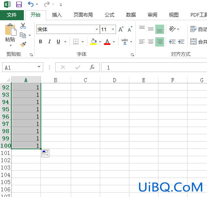Undo the last action
This screenshot has height=197, width=207.
31,4
